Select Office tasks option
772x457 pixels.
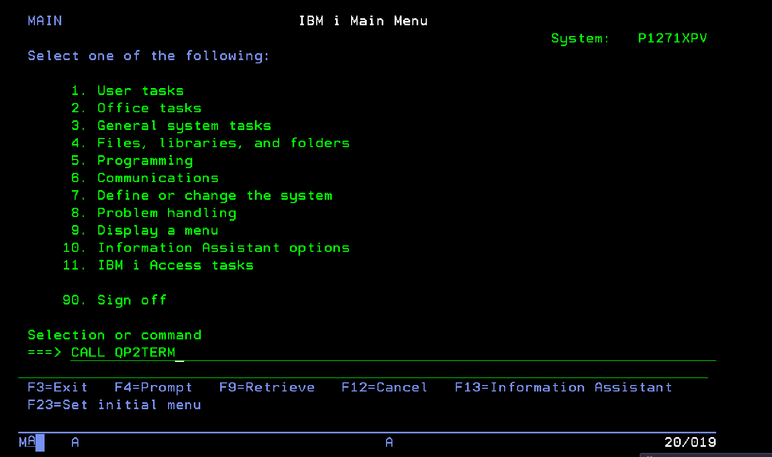149,108
